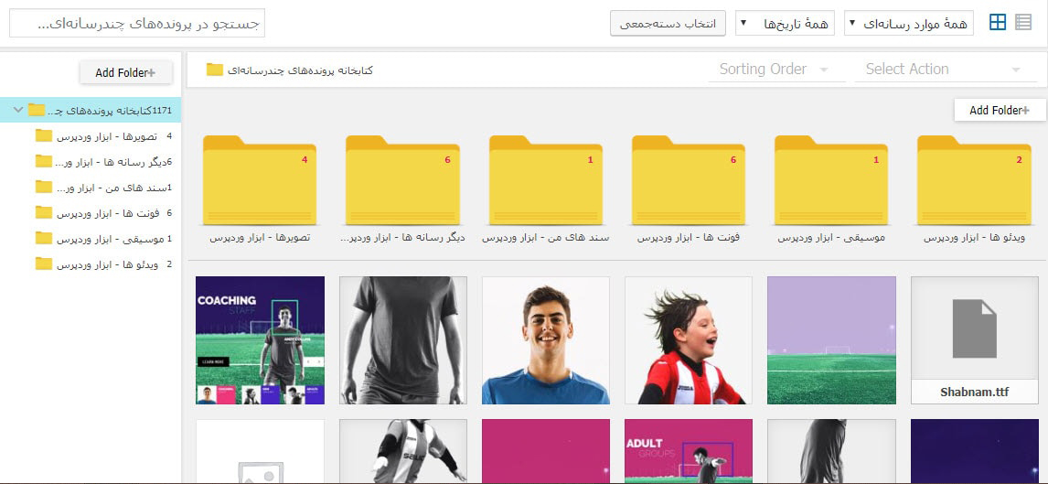Click label سند های من - ابزار وردپرس under folder
The image size is (1048, 484).
click(x=546, y=238)
